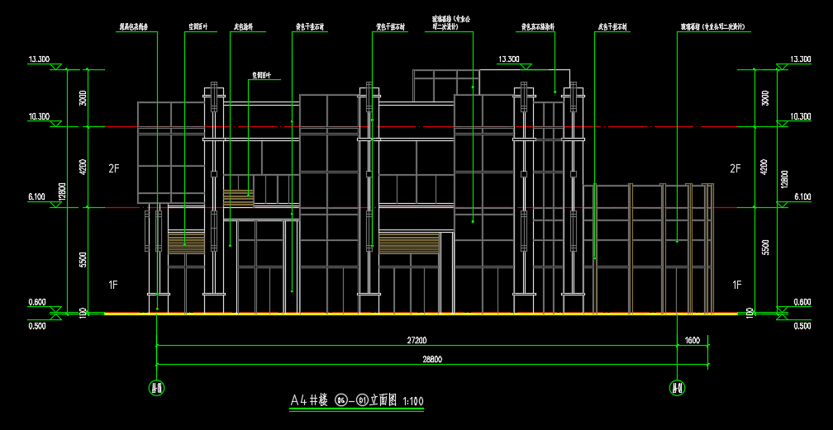Select the wide brown louver panel at center
The image size is (833, 430).
click(x=408, y=243)
